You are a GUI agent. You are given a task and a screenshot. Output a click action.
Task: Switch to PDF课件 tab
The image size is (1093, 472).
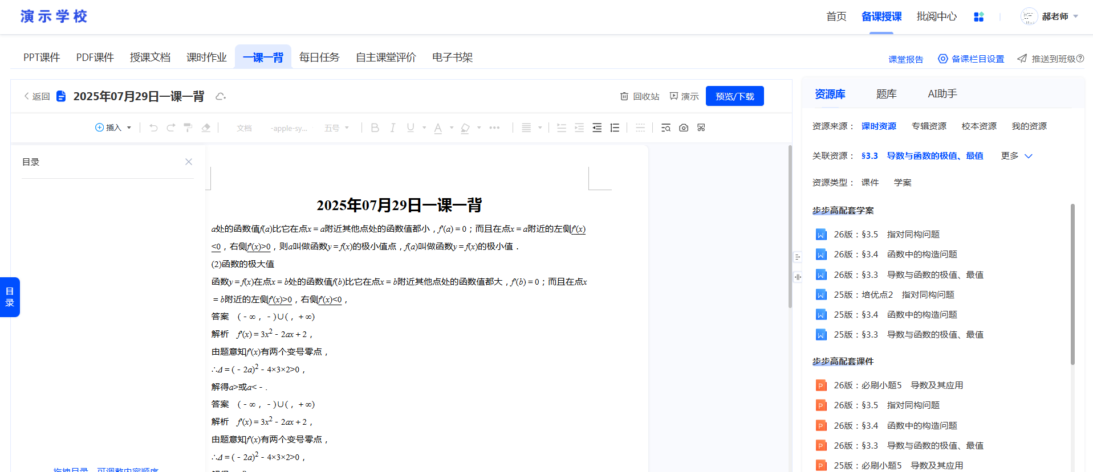pyautogui.click(x=95, y=58)
